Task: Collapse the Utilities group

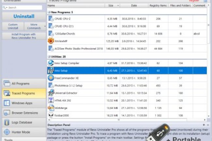Action: [x=49, y=56]
